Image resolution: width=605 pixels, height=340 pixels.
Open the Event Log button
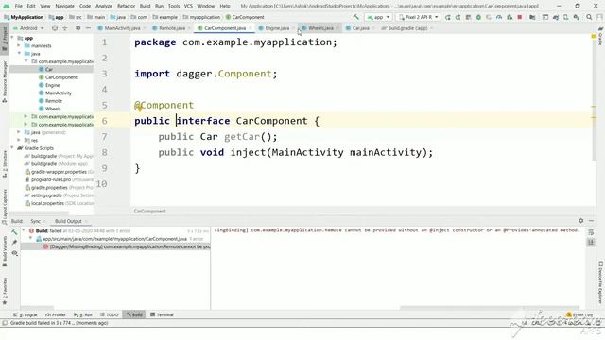point(579,314)
